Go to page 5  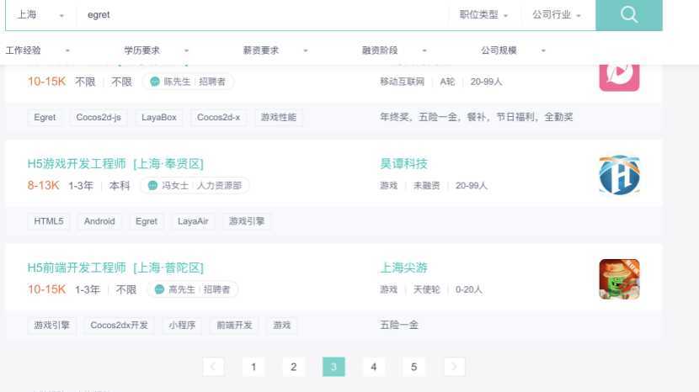tap(414, 367)
